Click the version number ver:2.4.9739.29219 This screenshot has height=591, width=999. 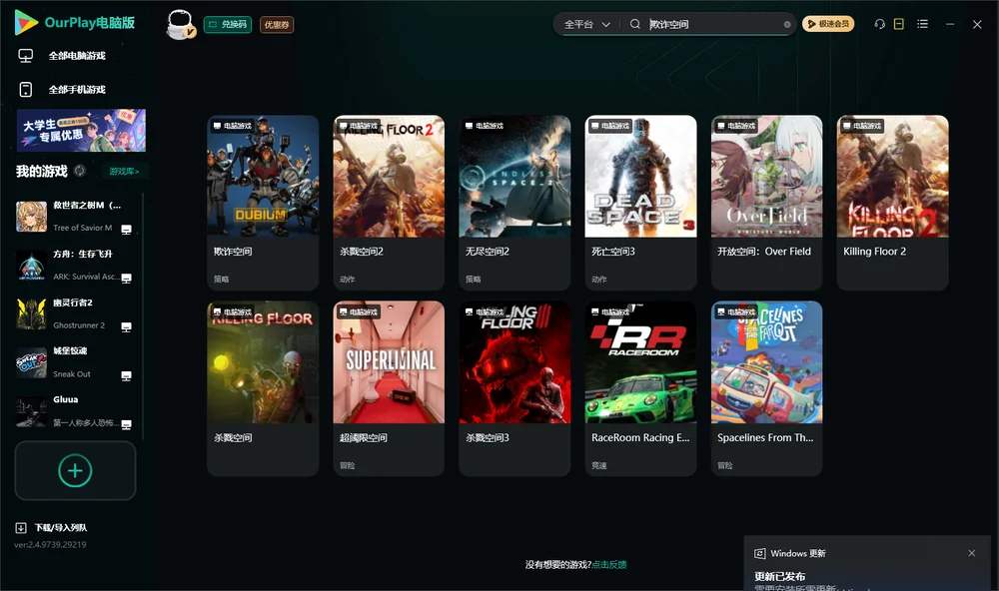(x=50, y=545)
